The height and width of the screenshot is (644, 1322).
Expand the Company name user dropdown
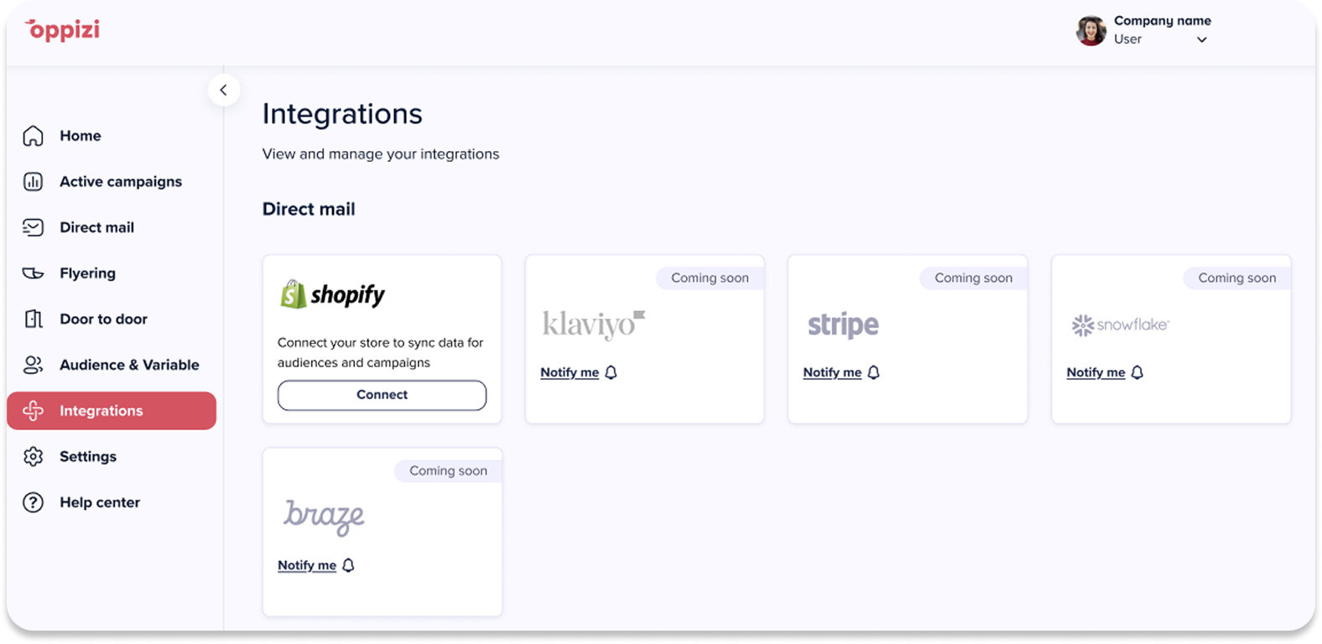pos(1202,39)
